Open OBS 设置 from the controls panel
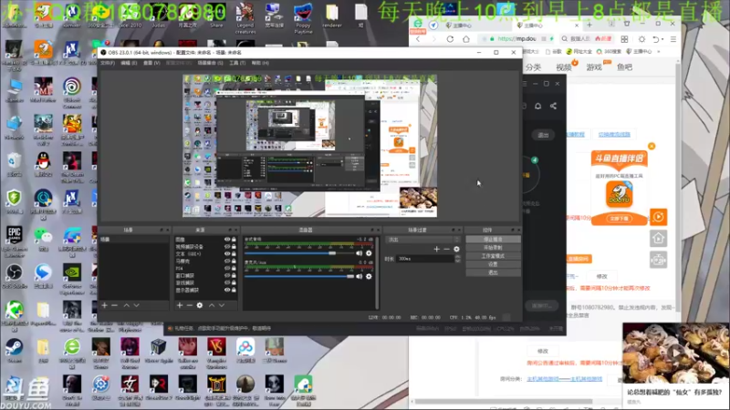This screenshot has width=730, height=410. 493,264
